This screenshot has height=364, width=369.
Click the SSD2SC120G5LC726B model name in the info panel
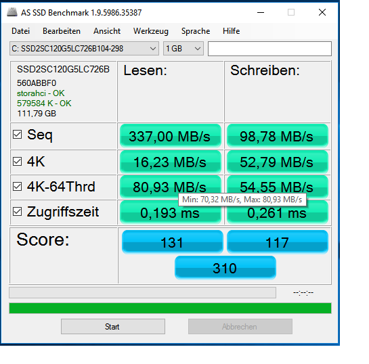point(63,70)
